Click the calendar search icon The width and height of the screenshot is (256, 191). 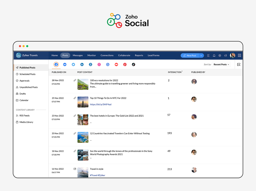point(239,64)
